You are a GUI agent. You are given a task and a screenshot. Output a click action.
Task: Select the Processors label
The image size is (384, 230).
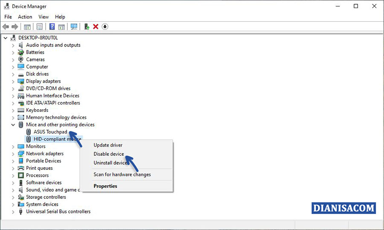click(x=38, y=175)
